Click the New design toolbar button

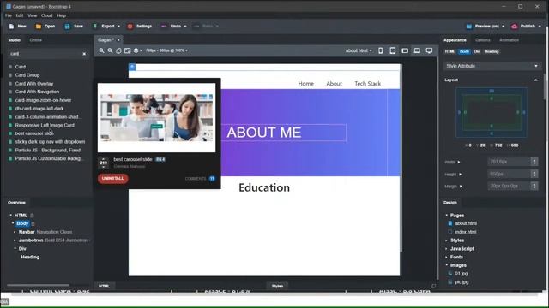[x=17, y=27]
